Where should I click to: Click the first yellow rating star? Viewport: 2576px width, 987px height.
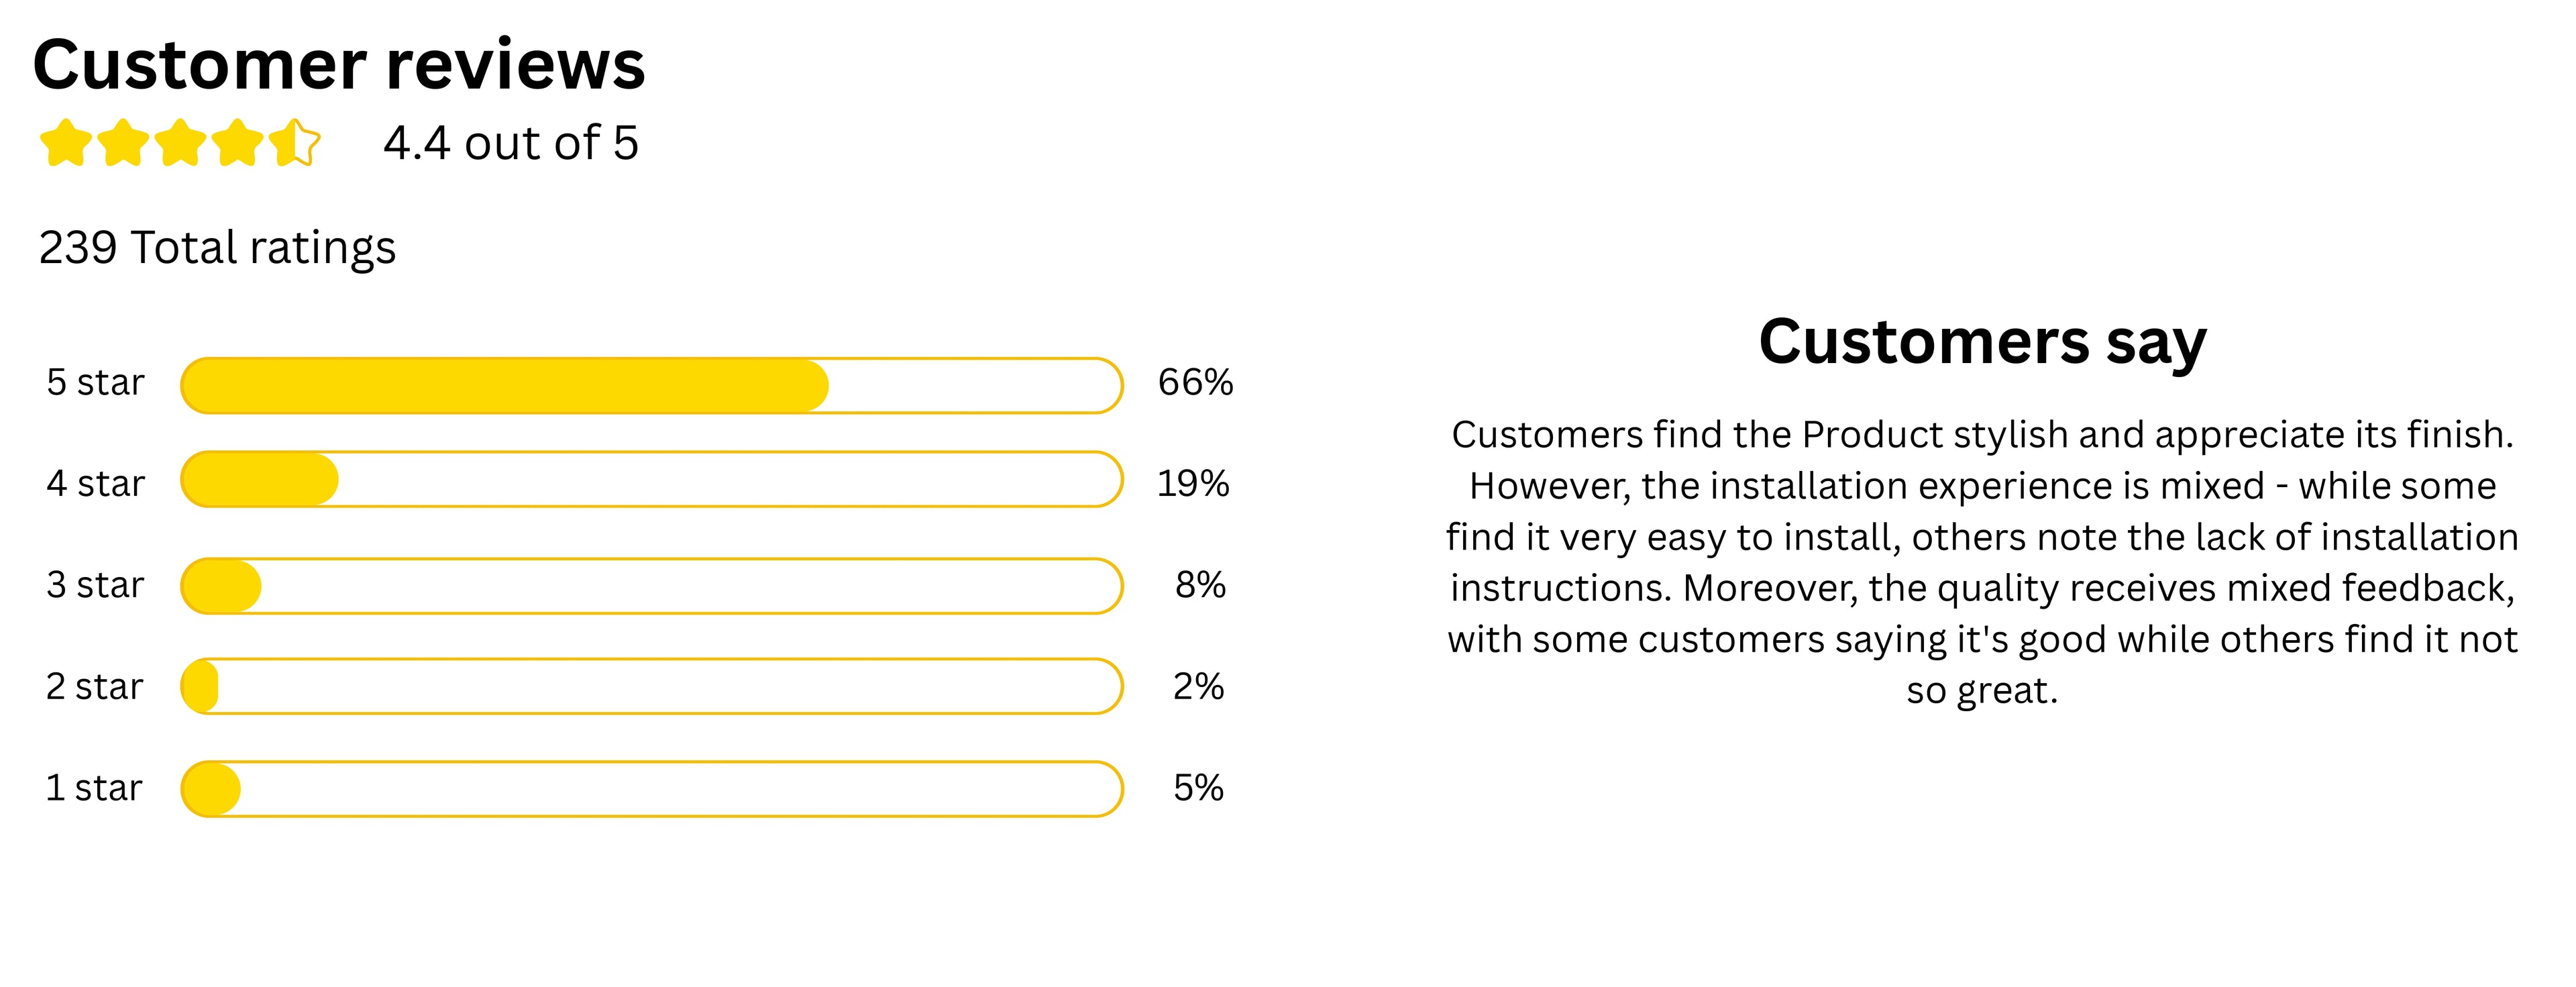pos(65,144)
